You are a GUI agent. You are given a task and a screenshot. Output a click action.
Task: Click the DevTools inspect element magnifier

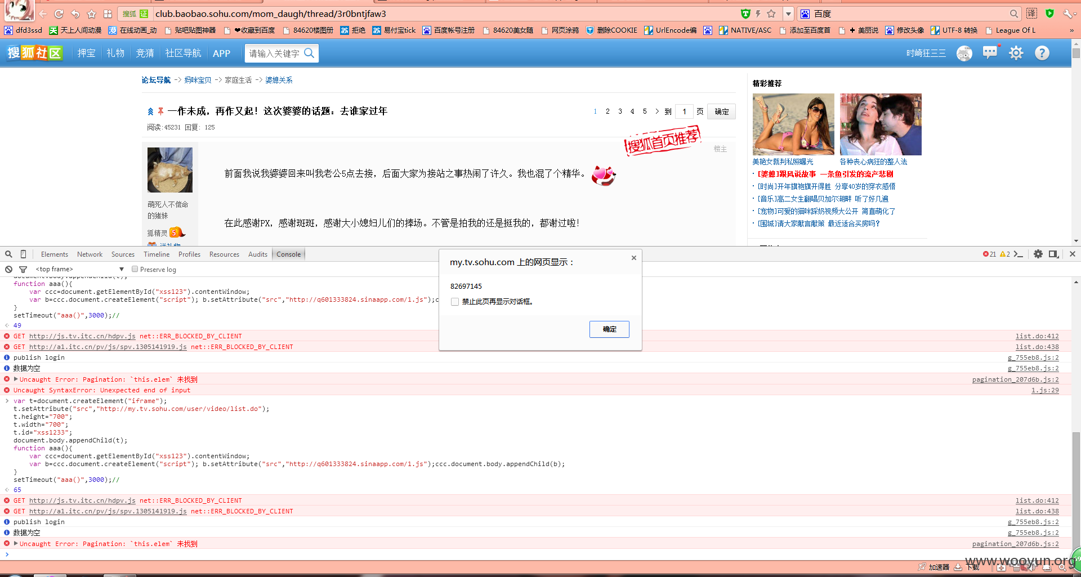coord(8,254)
